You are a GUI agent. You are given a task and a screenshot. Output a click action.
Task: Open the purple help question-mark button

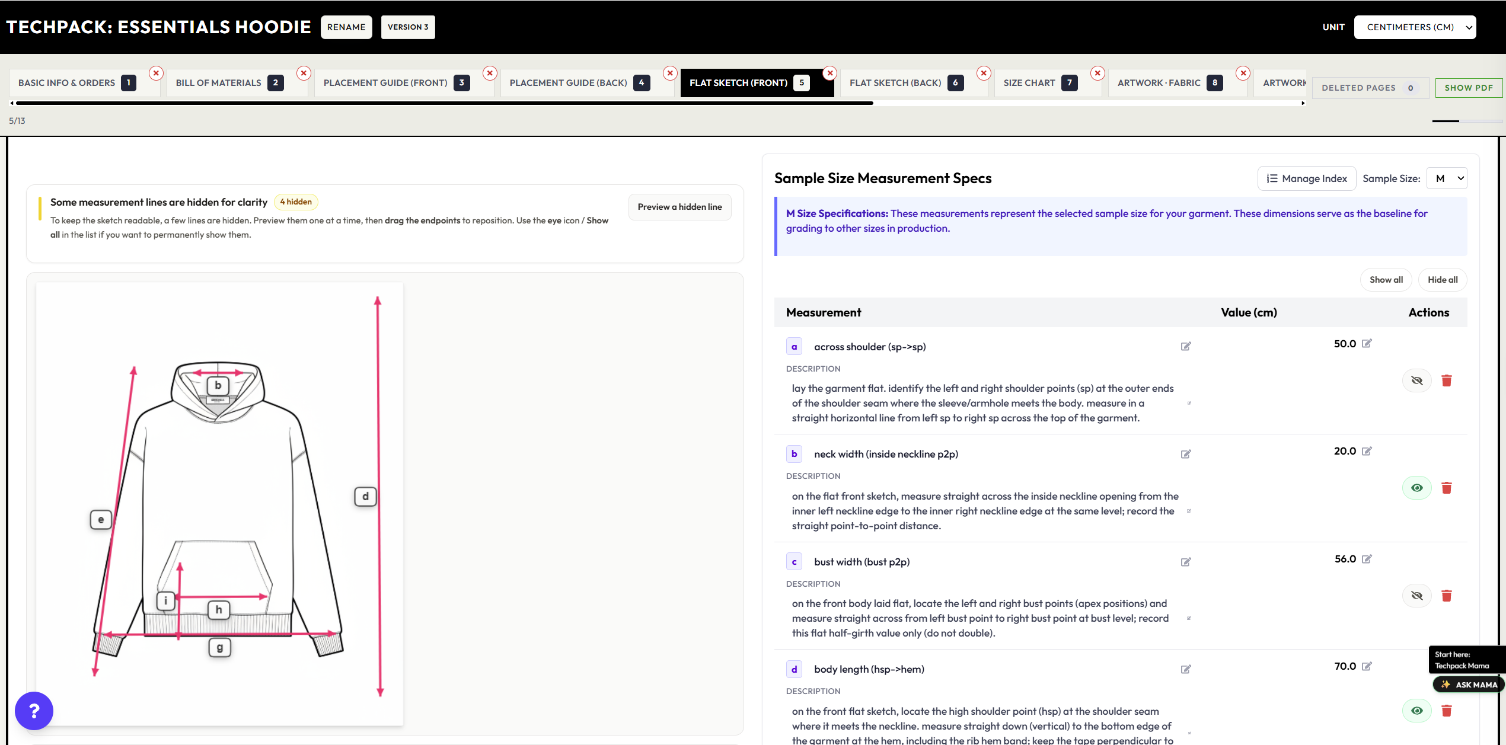tap(34, 711)
